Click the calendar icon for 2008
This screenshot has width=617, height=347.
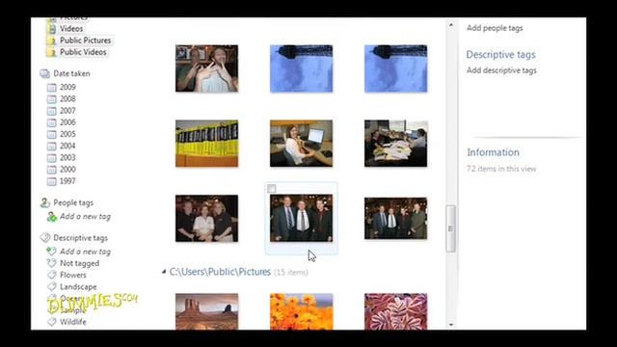(51, 99)
